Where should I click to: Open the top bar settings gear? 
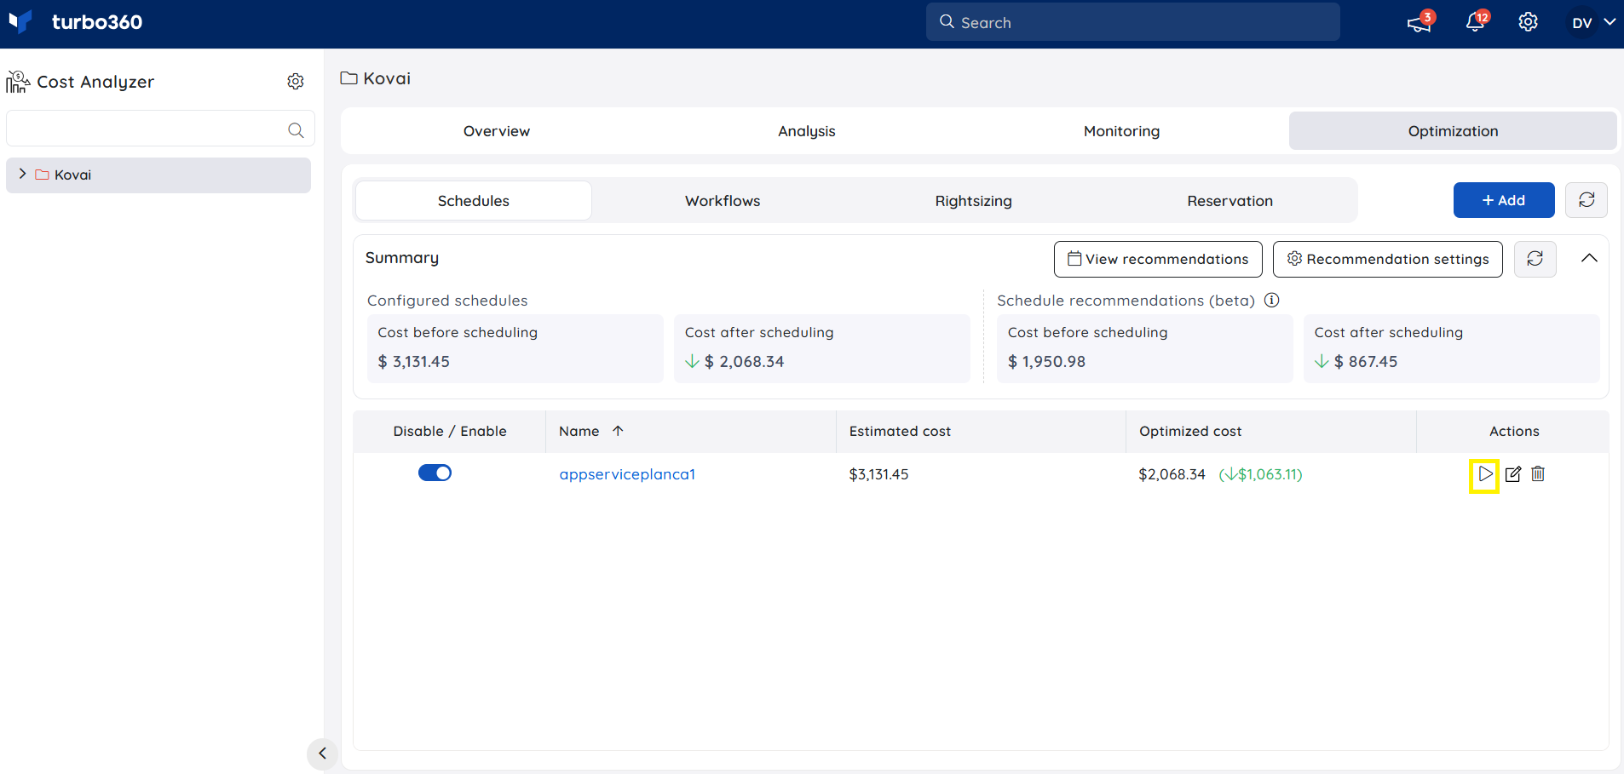click(x=1529, y=22)
